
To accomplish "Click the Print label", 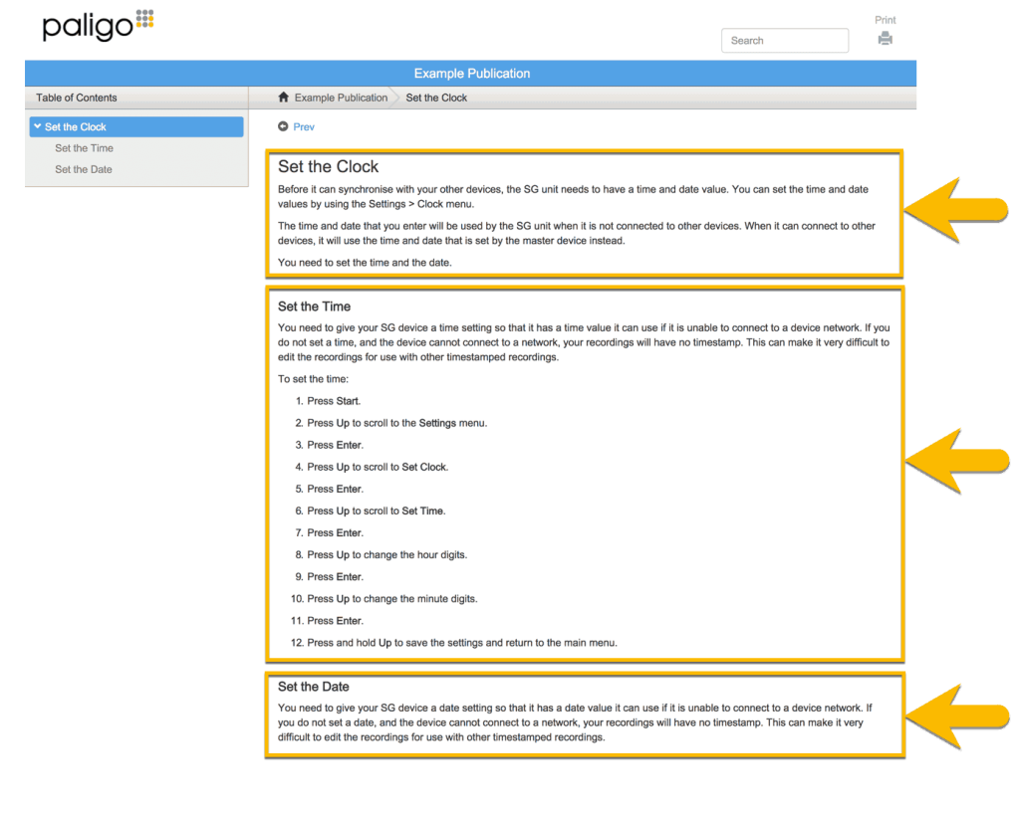I will pos(885,20).
